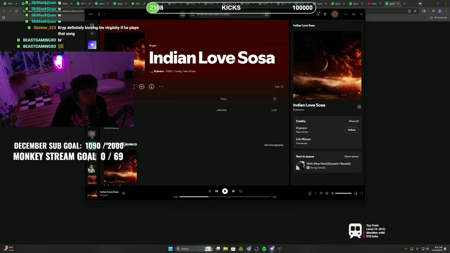Click 'Show all' in Credits
The width and height of the screenshot is (450, 253).
(x=354, y=121)
